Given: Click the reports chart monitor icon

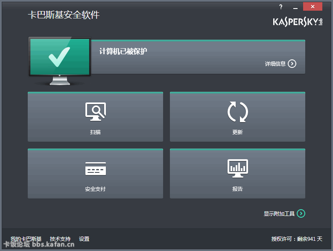Looking at the screenshot, I should (x=238, y=168).
